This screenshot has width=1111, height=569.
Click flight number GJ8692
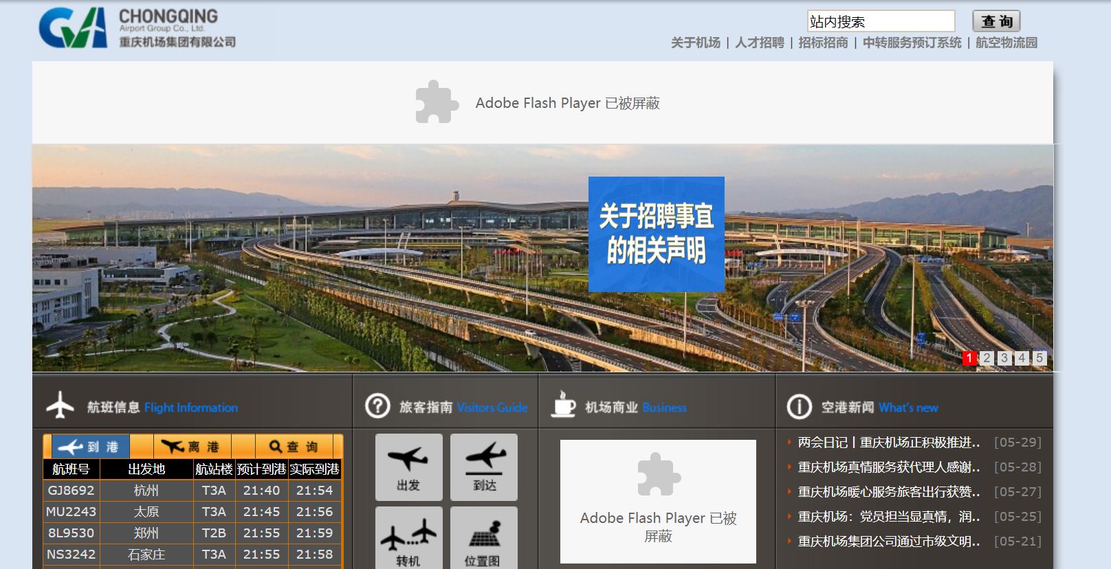click(71, 491)
